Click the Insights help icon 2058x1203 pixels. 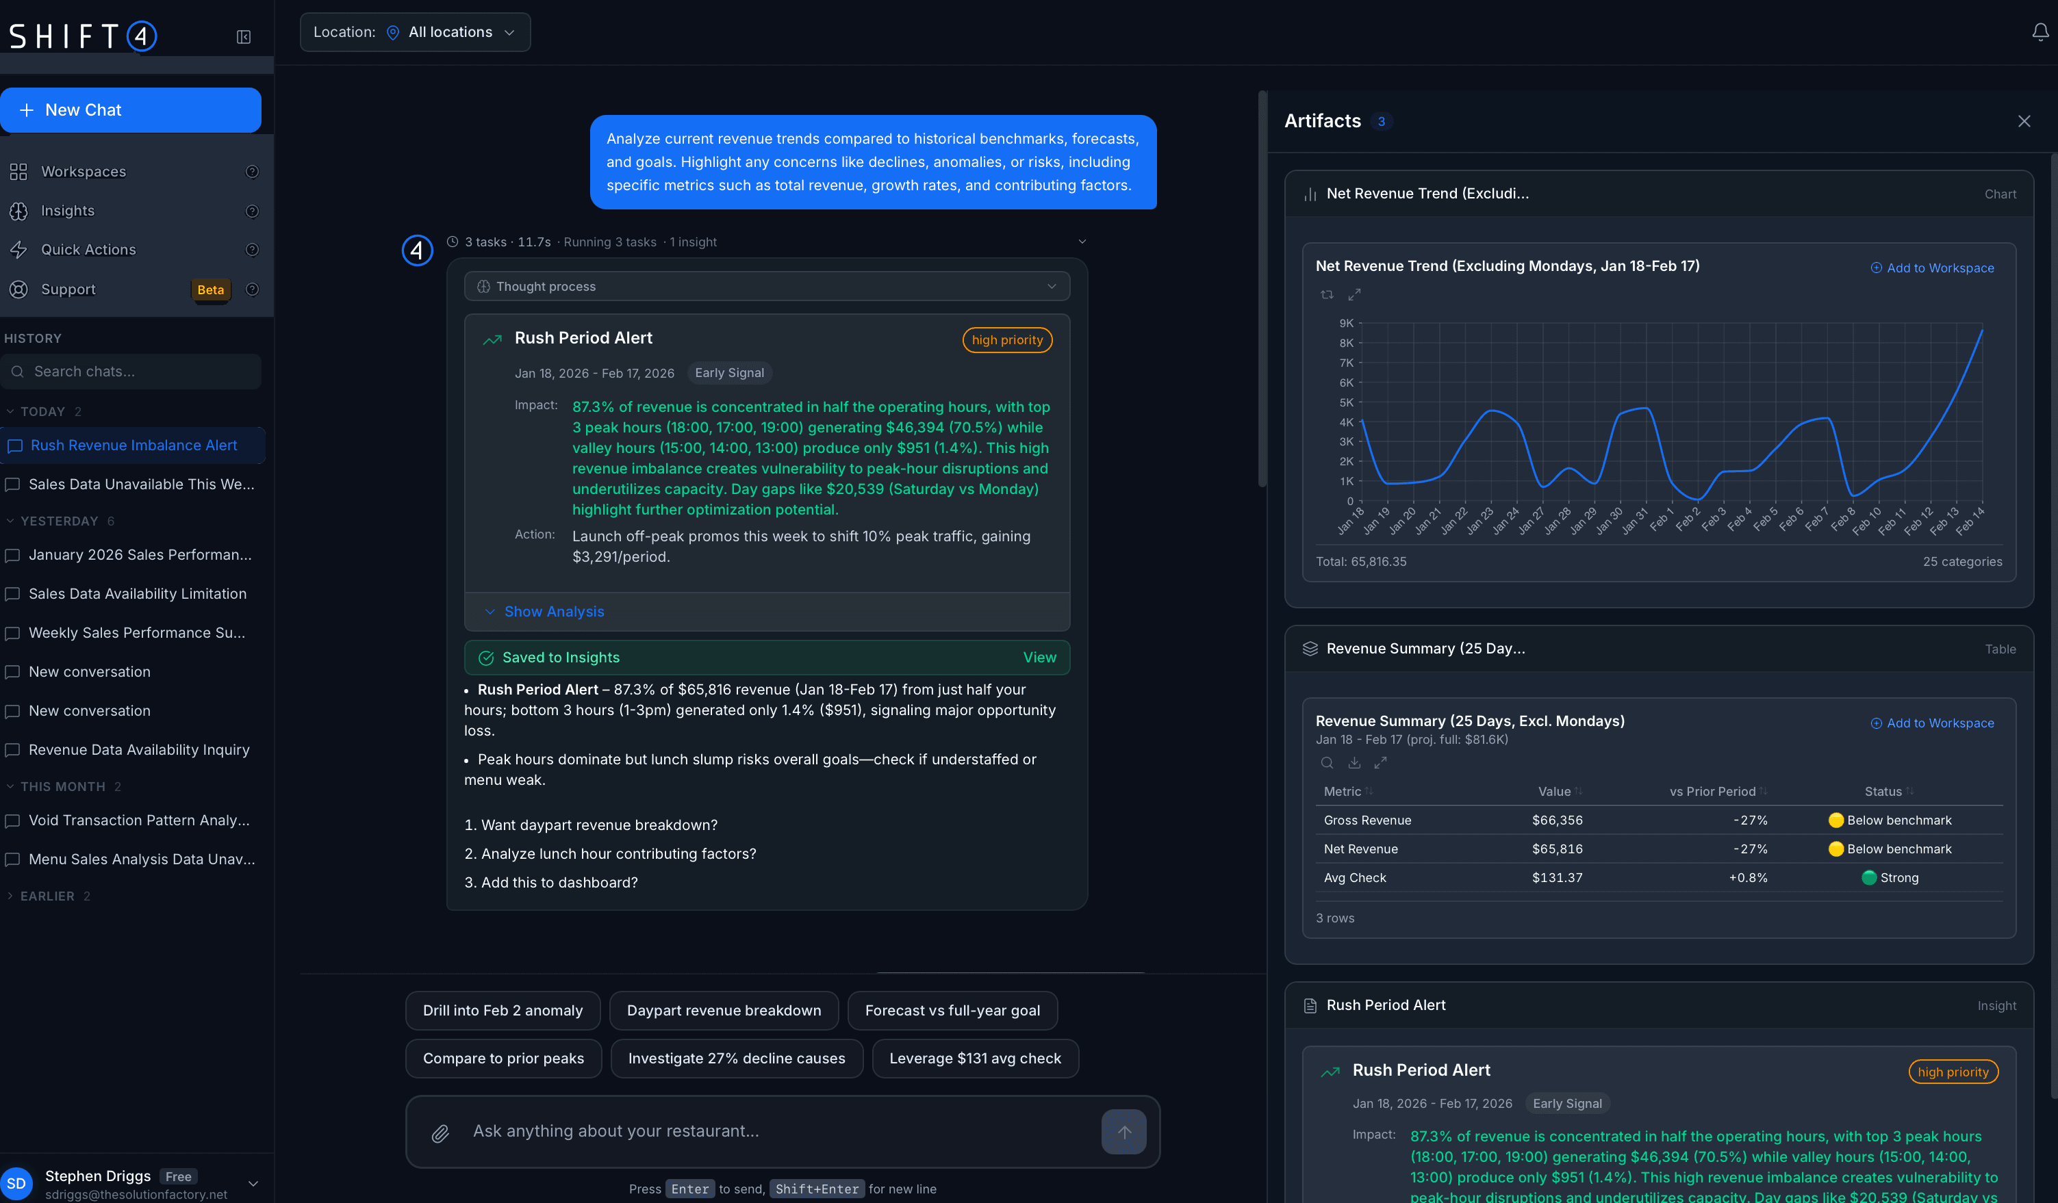point(253,211)
